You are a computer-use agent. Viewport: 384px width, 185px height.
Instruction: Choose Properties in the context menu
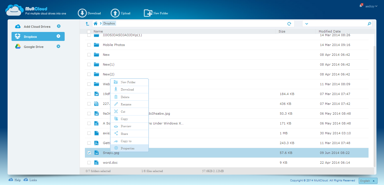(x=127, y=148)
